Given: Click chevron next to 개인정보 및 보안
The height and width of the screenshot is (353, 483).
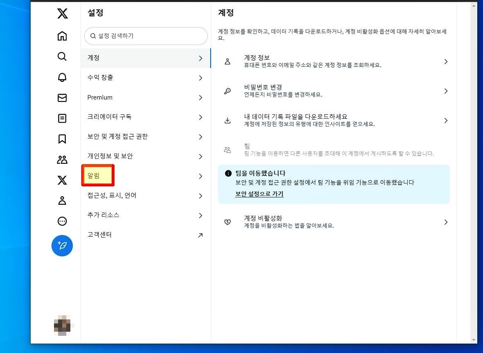Looking at the screenshot, I should pos(200,157).
